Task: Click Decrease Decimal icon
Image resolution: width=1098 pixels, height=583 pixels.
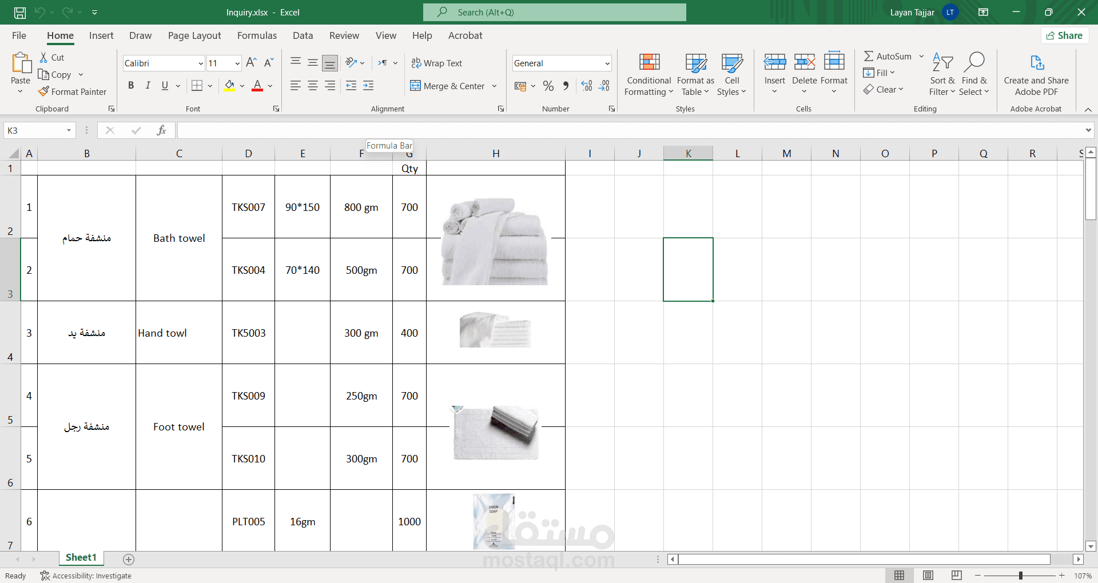Action: coord(604,86)
